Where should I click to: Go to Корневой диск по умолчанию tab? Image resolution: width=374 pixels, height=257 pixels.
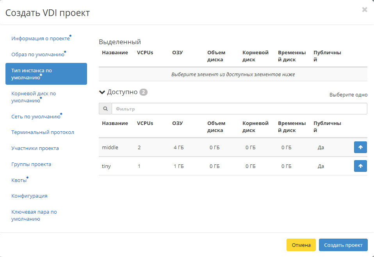(x=34, y=97)
